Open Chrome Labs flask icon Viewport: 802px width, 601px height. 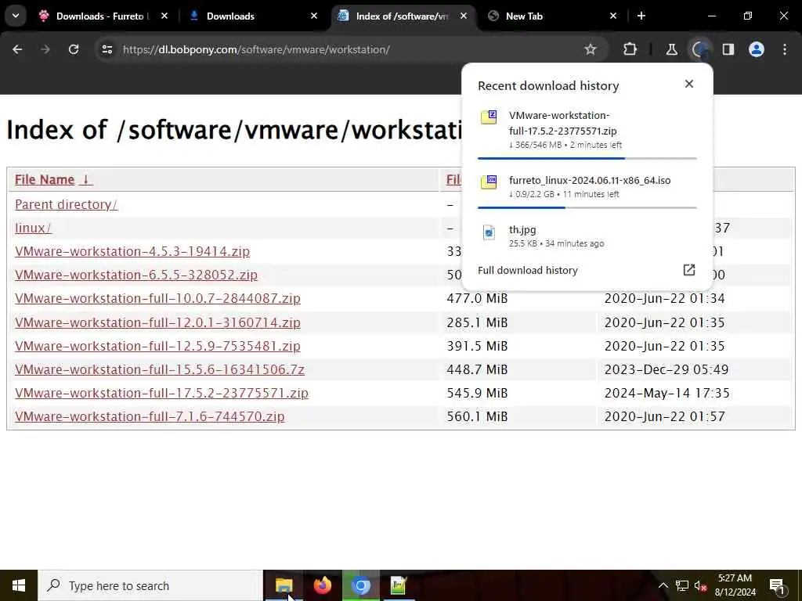point(671,49)
